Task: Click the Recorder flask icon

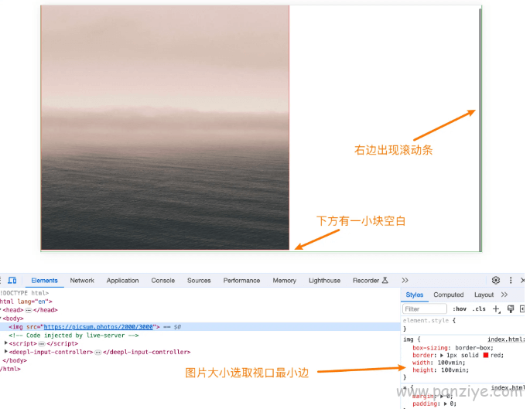Action: [x=385, y=280]
